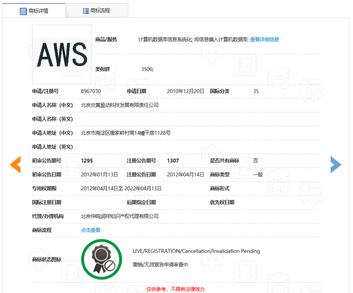The image size is (353, 293).
Task: Click the orange left navigation arrow
Action: pos(15,164)
